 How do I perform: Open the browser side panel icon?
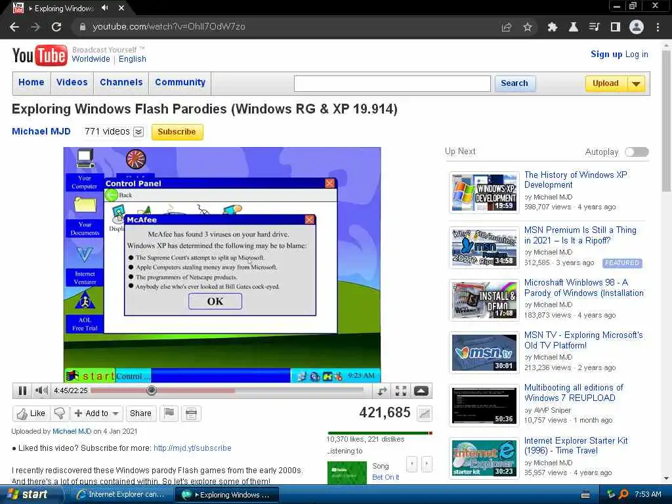(x=616, y=27)
